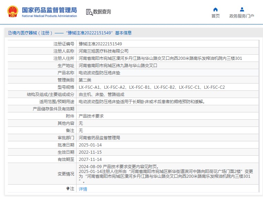Click the home house icon
Screen dimensions: 263x197
215,9
